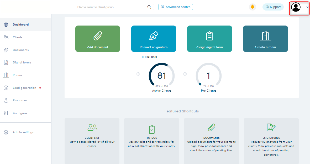This screenshot has height=164, width=310.
Task: Click the Advanced search button
Action: tap(176, 7)
